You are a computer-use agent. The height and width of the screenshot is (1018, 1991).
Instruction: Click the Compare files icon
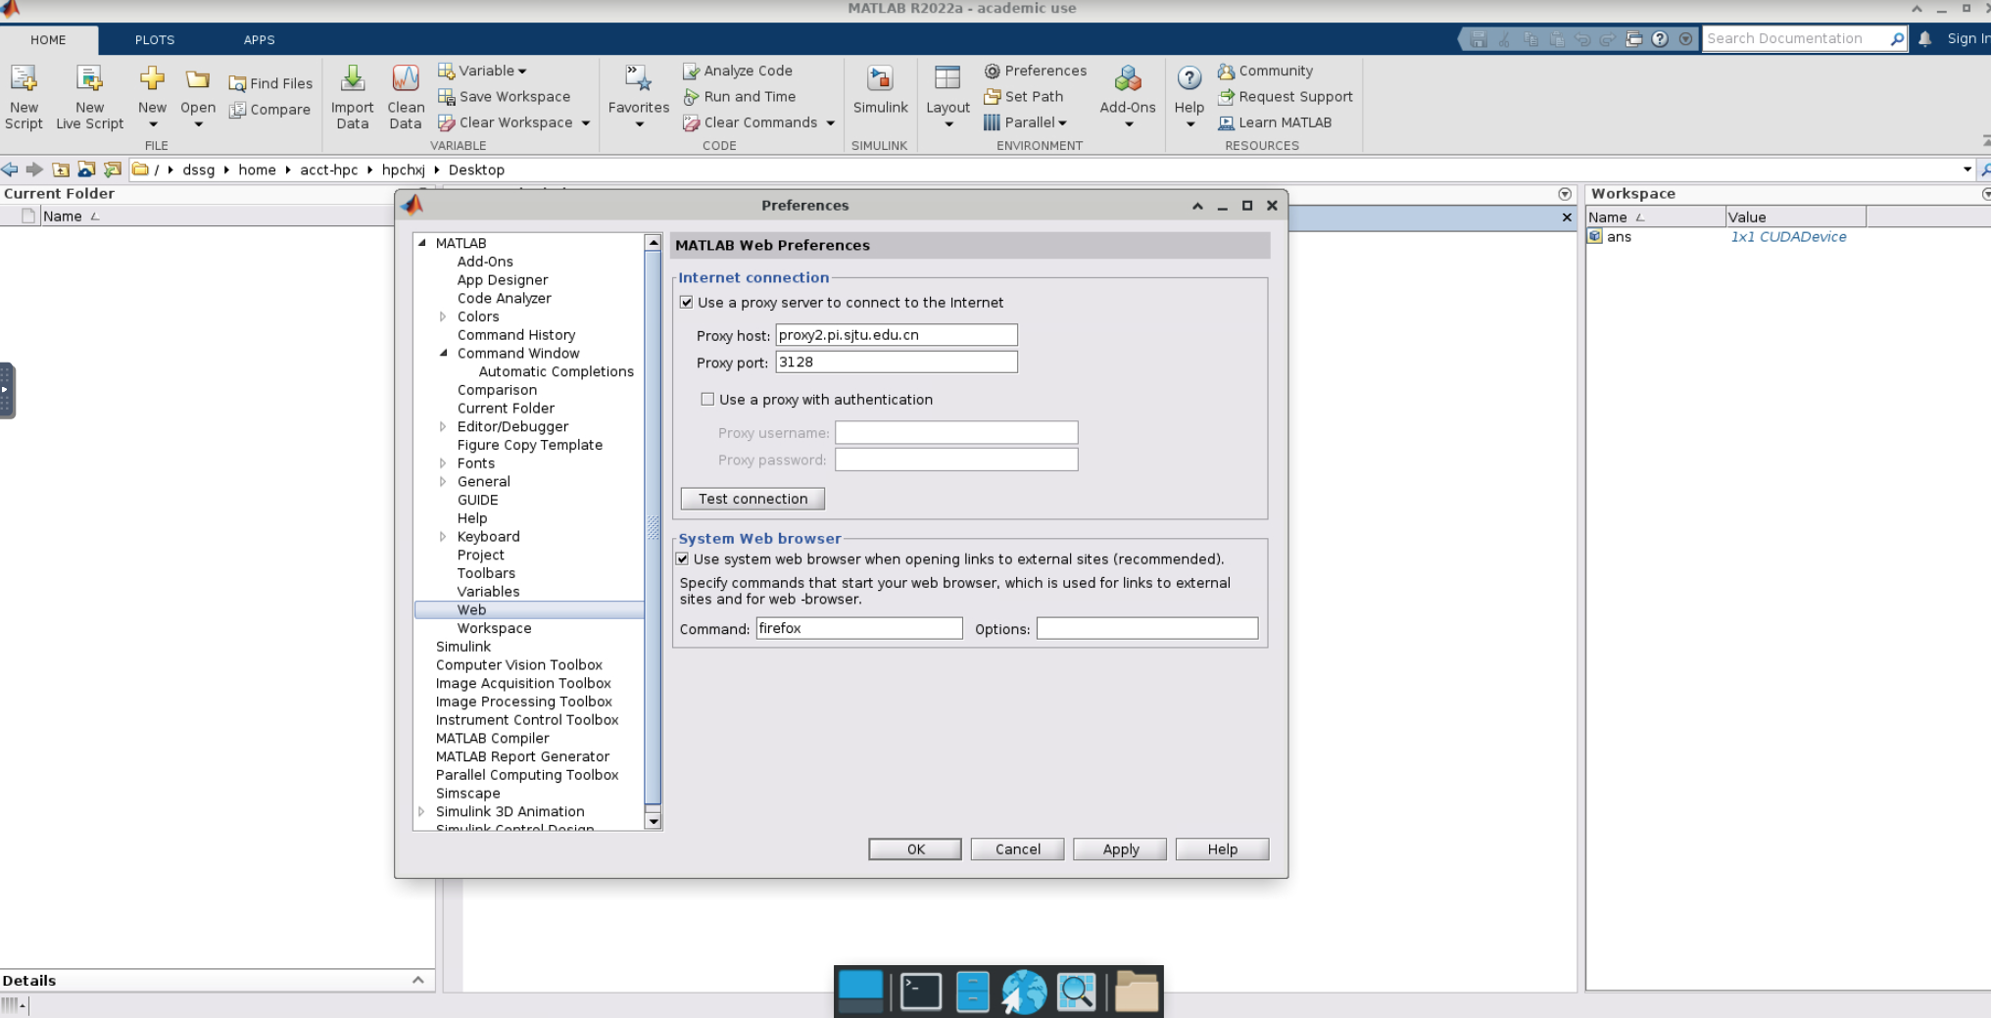pyautogui.click(x=237, y=110)
